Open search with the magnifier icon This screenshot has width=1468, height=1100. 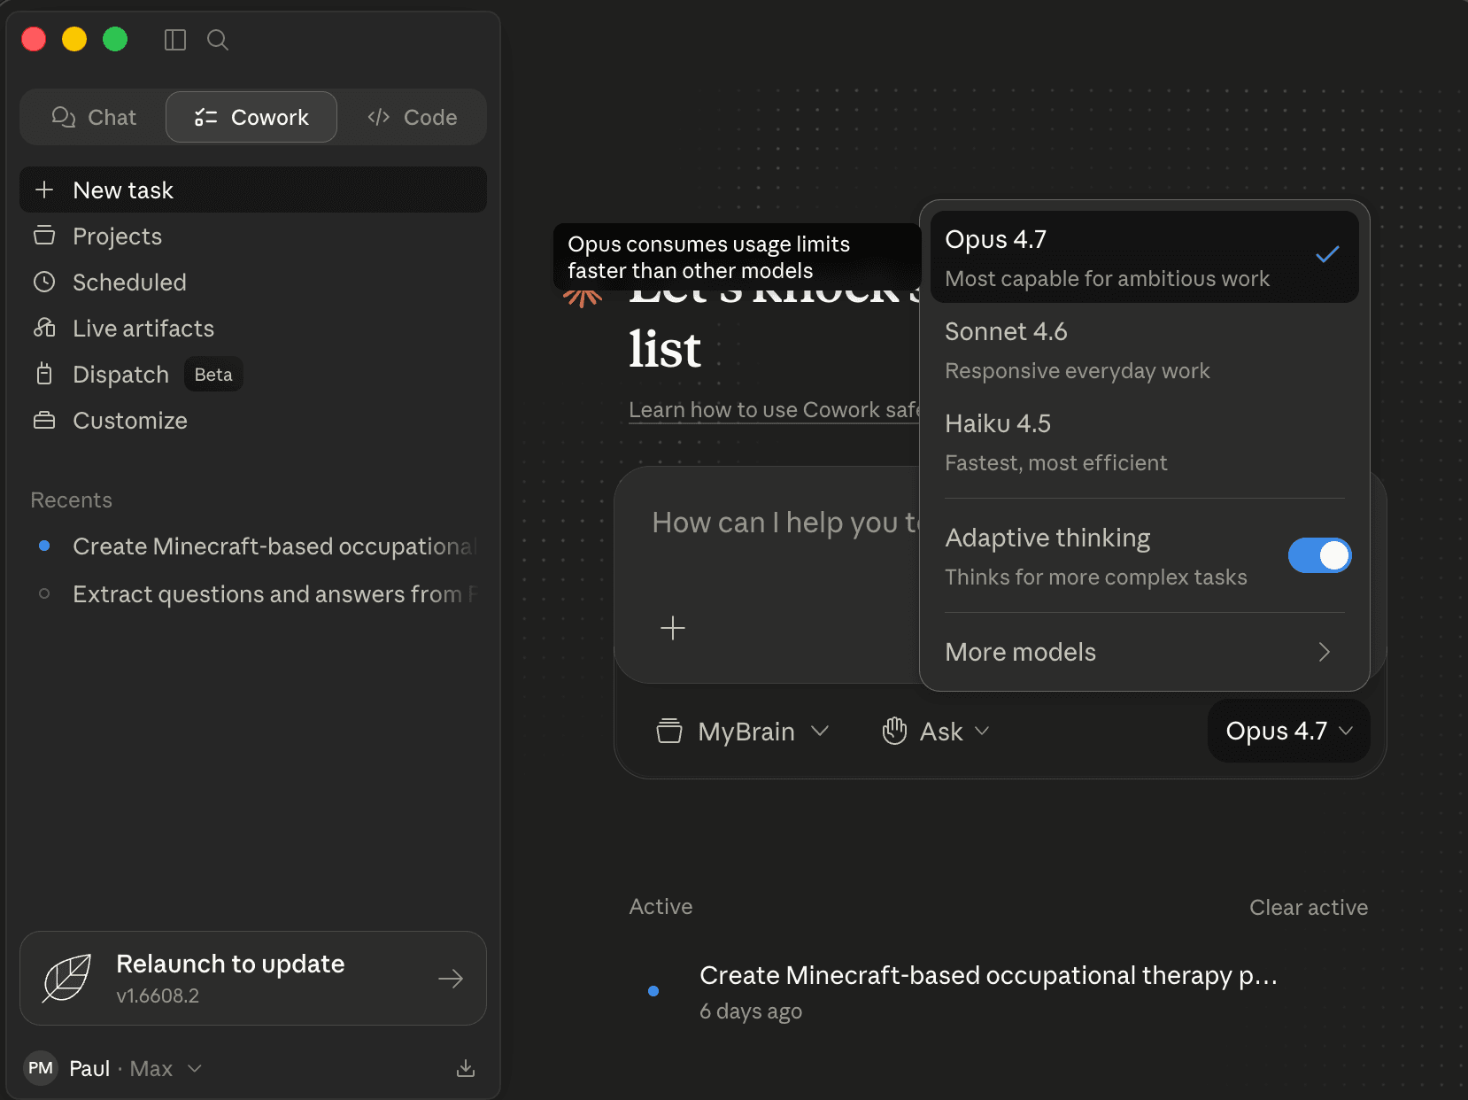pos(218,40)
